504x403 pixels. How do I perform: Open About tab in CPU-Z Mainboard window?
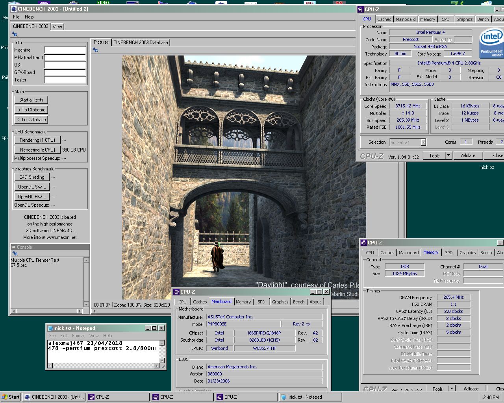click(x=315, y=302)
